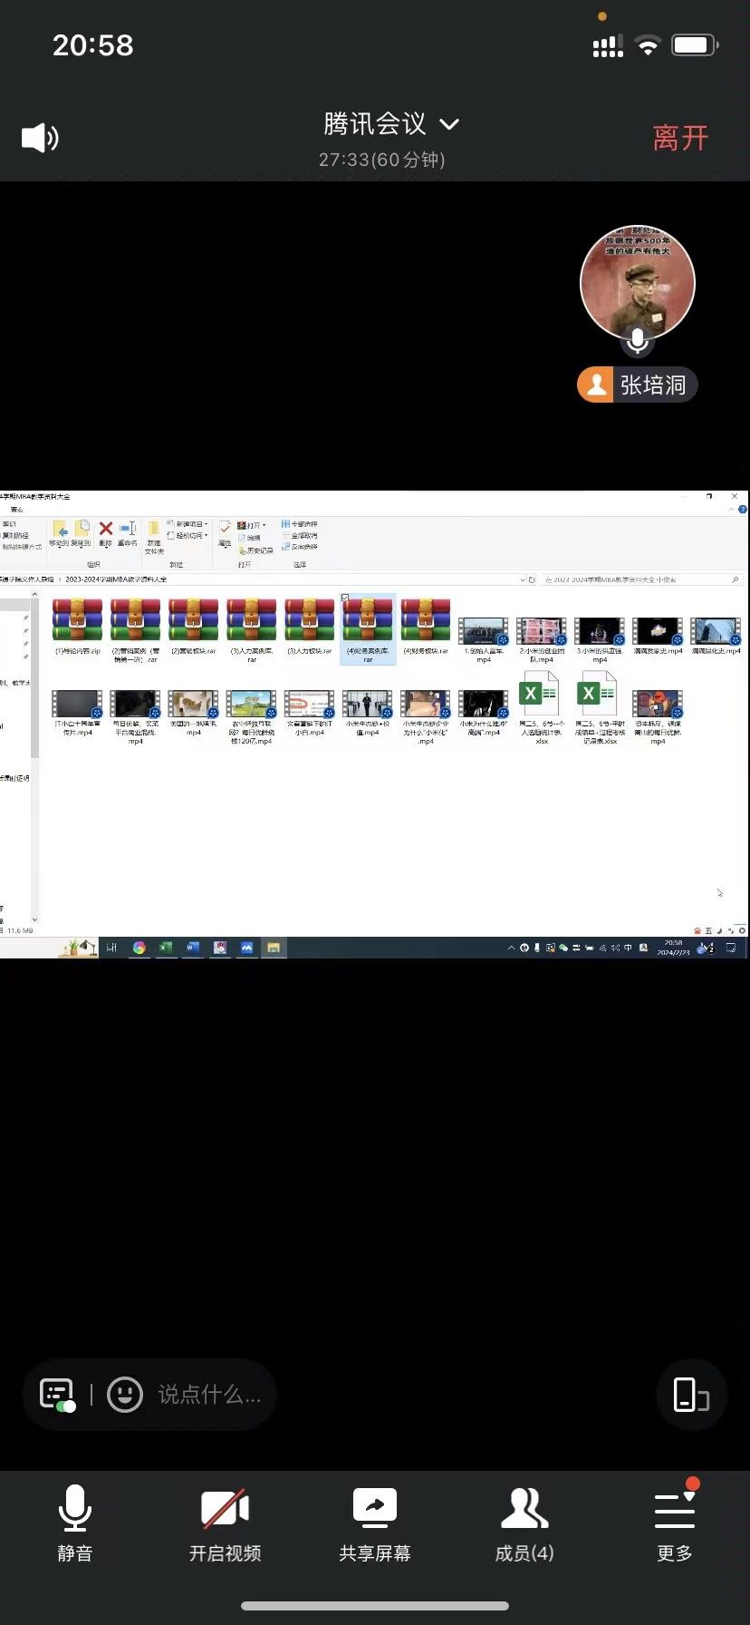Tap the speaker audio output icon

pyautogui.click(x=40, y=138)
